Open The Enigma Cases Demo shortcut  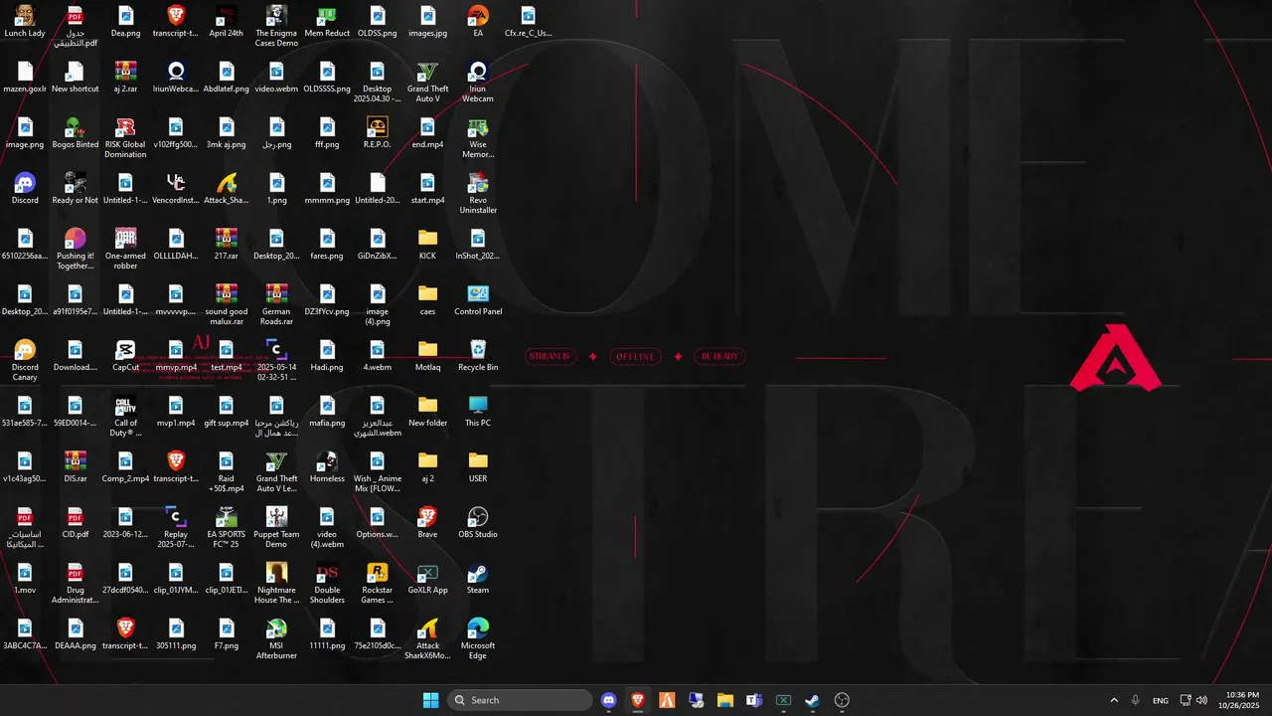click(276, 27)
